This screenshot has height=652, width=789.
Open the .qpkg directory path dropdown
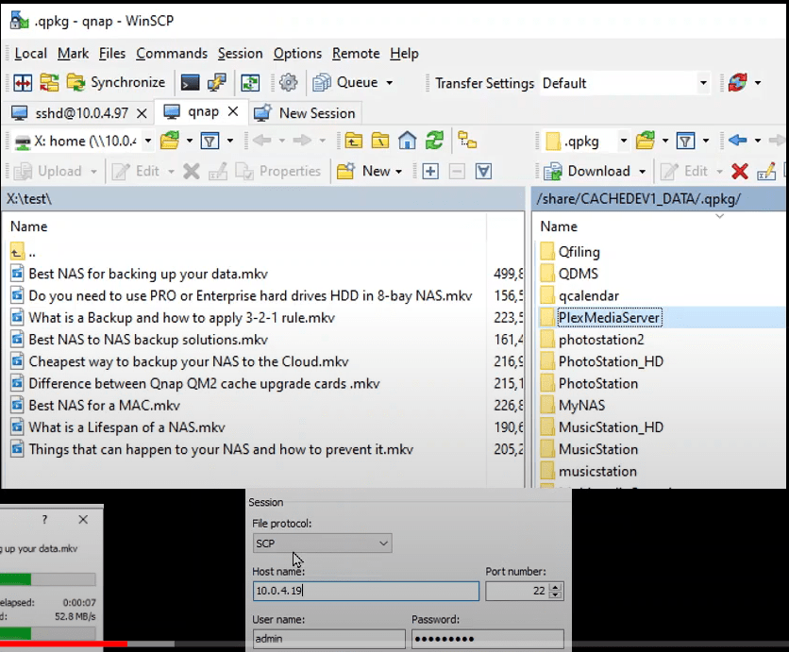(623, 140)
